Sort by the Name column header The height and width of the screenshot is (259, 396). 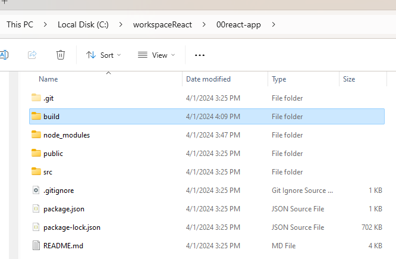click(48, 79)
